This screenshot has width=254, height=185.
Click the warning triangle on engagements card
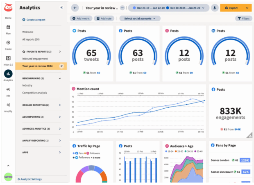(x=250, y=135)
